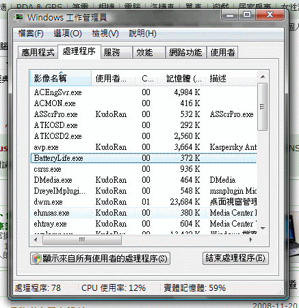The image size is (299, 308).
Task: Click the vertical scrollbar thumb
Action: [263, 107]
